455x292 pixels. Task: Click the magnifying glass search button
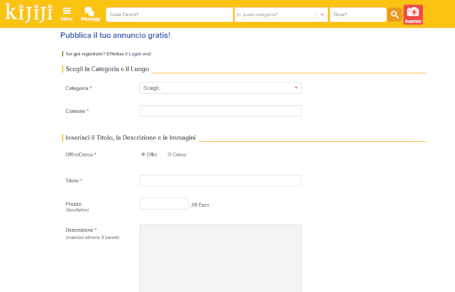(x=395, y=14)
